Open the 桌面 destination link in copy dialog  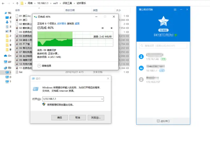coord(77,23)
